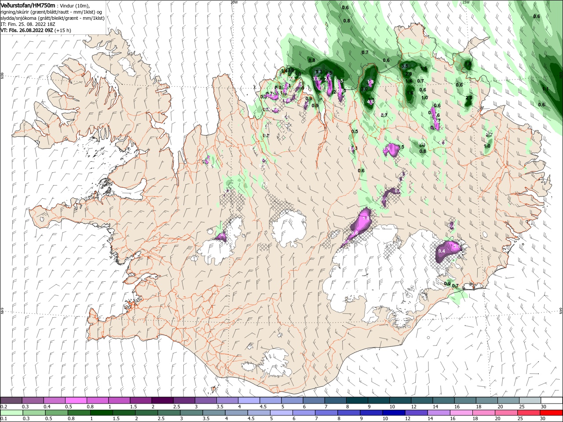Pick the 2–2.5 darkest purple swatch, upper legend
563x422 pixels.
click(162, 400)
